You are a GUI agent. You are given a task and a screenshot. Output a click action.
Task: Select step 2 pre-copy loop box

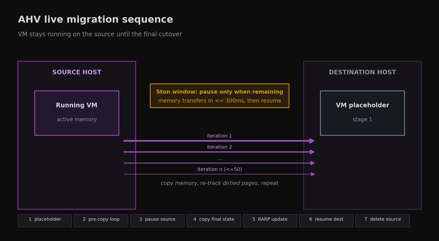101,221
